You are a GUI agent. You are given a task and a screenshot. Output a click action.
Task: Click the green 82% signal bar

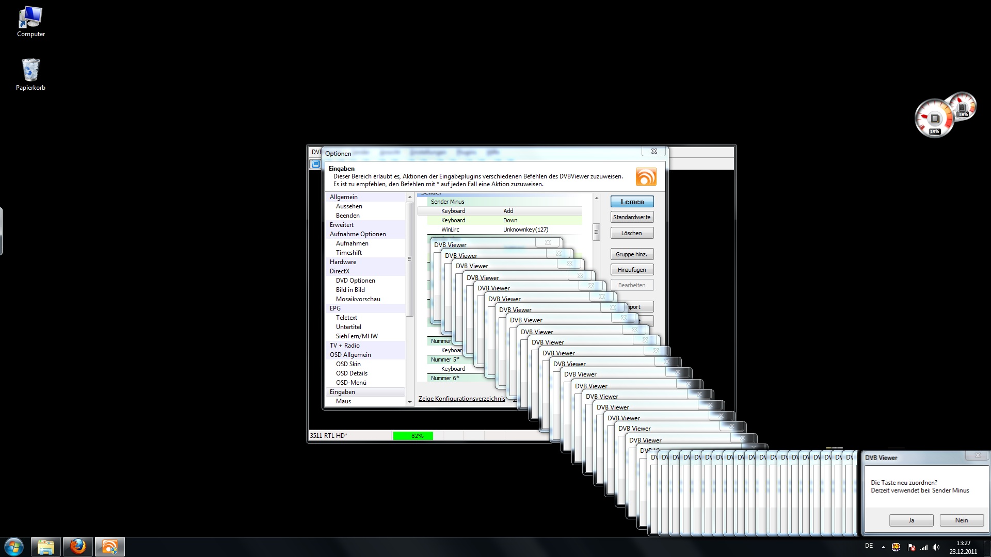(x=413, y=436)
